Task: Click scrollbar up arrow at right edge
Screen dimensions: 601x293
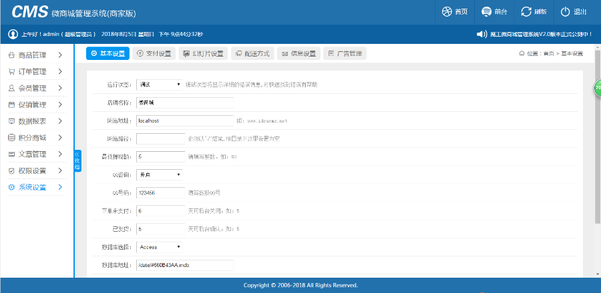Action: click(x=598, y=47)
